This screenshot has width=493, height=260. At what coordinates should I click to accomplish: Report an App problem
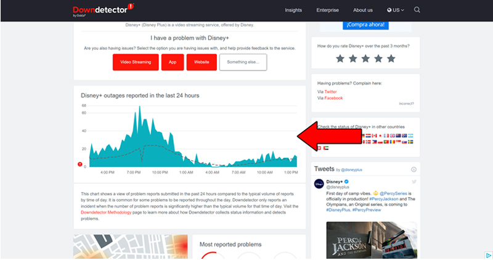click(x=173, y=62)
